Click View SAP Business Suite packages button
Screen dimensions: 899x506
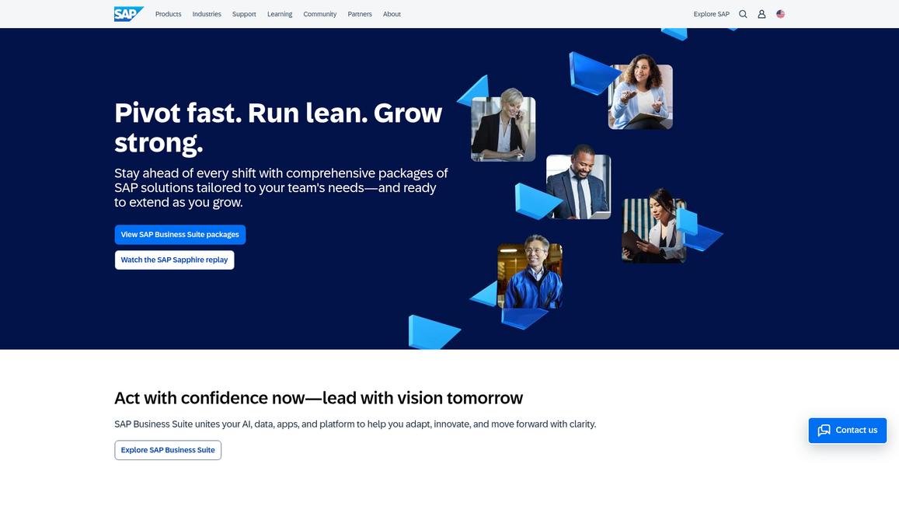pos(180,235)
